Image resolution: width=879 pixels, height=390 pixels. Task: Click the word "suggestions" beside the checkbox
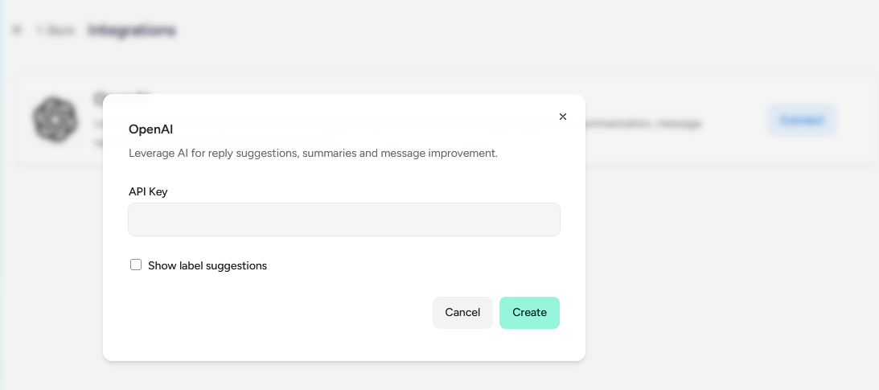click(236, 265)
